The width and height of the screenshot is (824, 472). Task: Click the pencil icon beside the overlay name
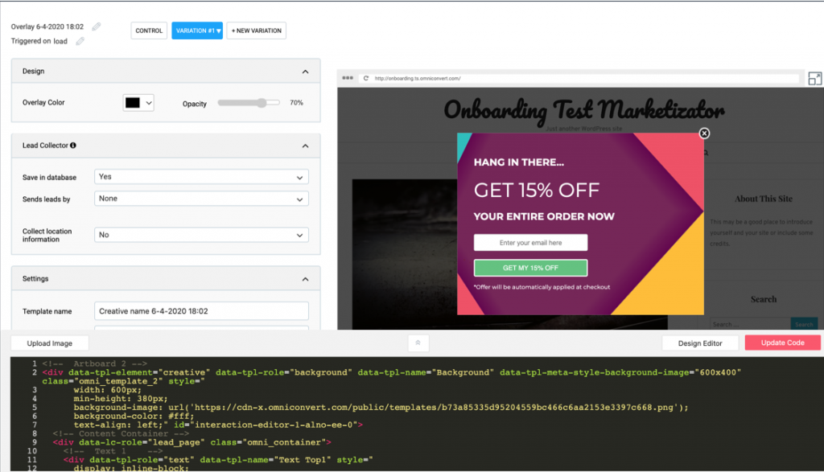[x=97, y=27]
